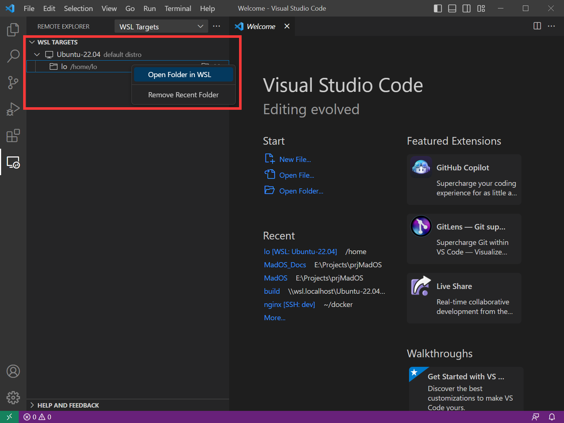The width and height of the screenshot is (564, 423).
Task: Open the GitHub Copilot extension card
Action: tap(464, 180)
